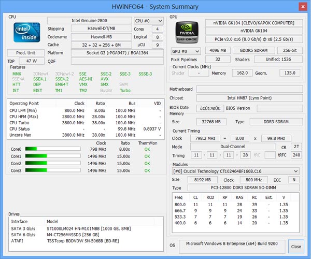Click the Core0 usage bar
Viewport: 311px width, 259px height.
(53, 149)
